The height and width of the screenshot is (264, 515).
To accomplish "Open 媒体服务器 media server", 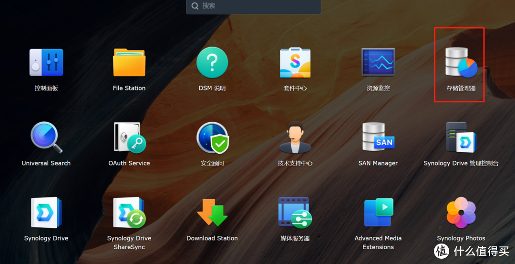I will coord(295,213).
